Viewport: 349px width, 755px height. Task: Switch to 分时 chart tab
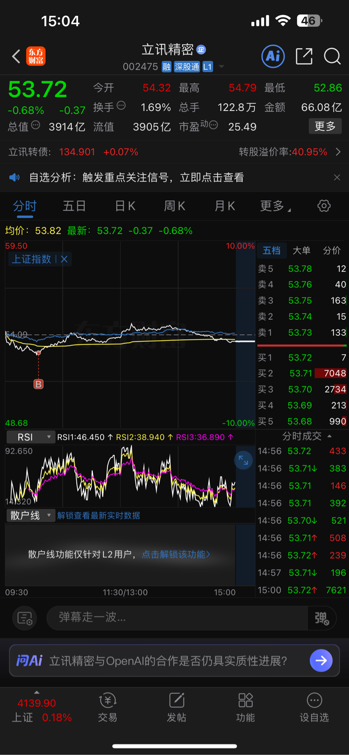tap(25, 206)
